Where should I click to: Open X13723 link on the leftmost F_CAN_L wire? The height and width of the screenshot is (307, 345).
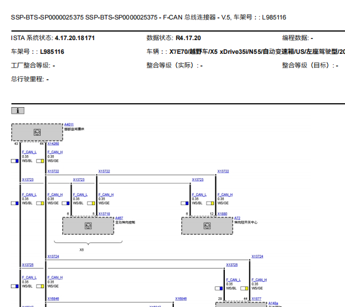27,180
